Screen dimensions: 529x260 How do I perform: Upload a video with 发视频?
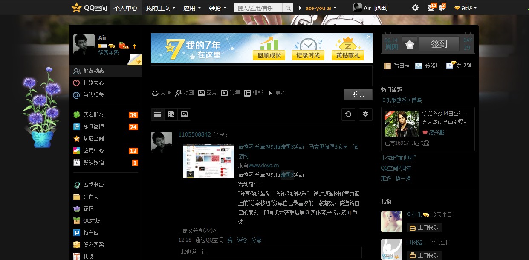[x=459, y=65]
